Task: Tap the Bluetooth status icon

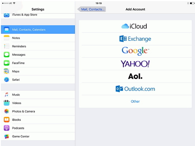Action: (x=188, y=3)
